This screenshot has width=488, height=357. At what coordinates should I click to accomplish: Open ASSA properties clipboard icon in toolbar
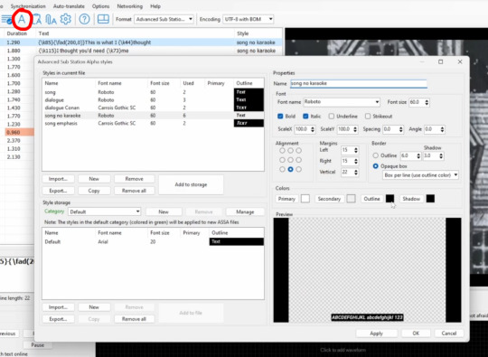click(x=37, y=19)
